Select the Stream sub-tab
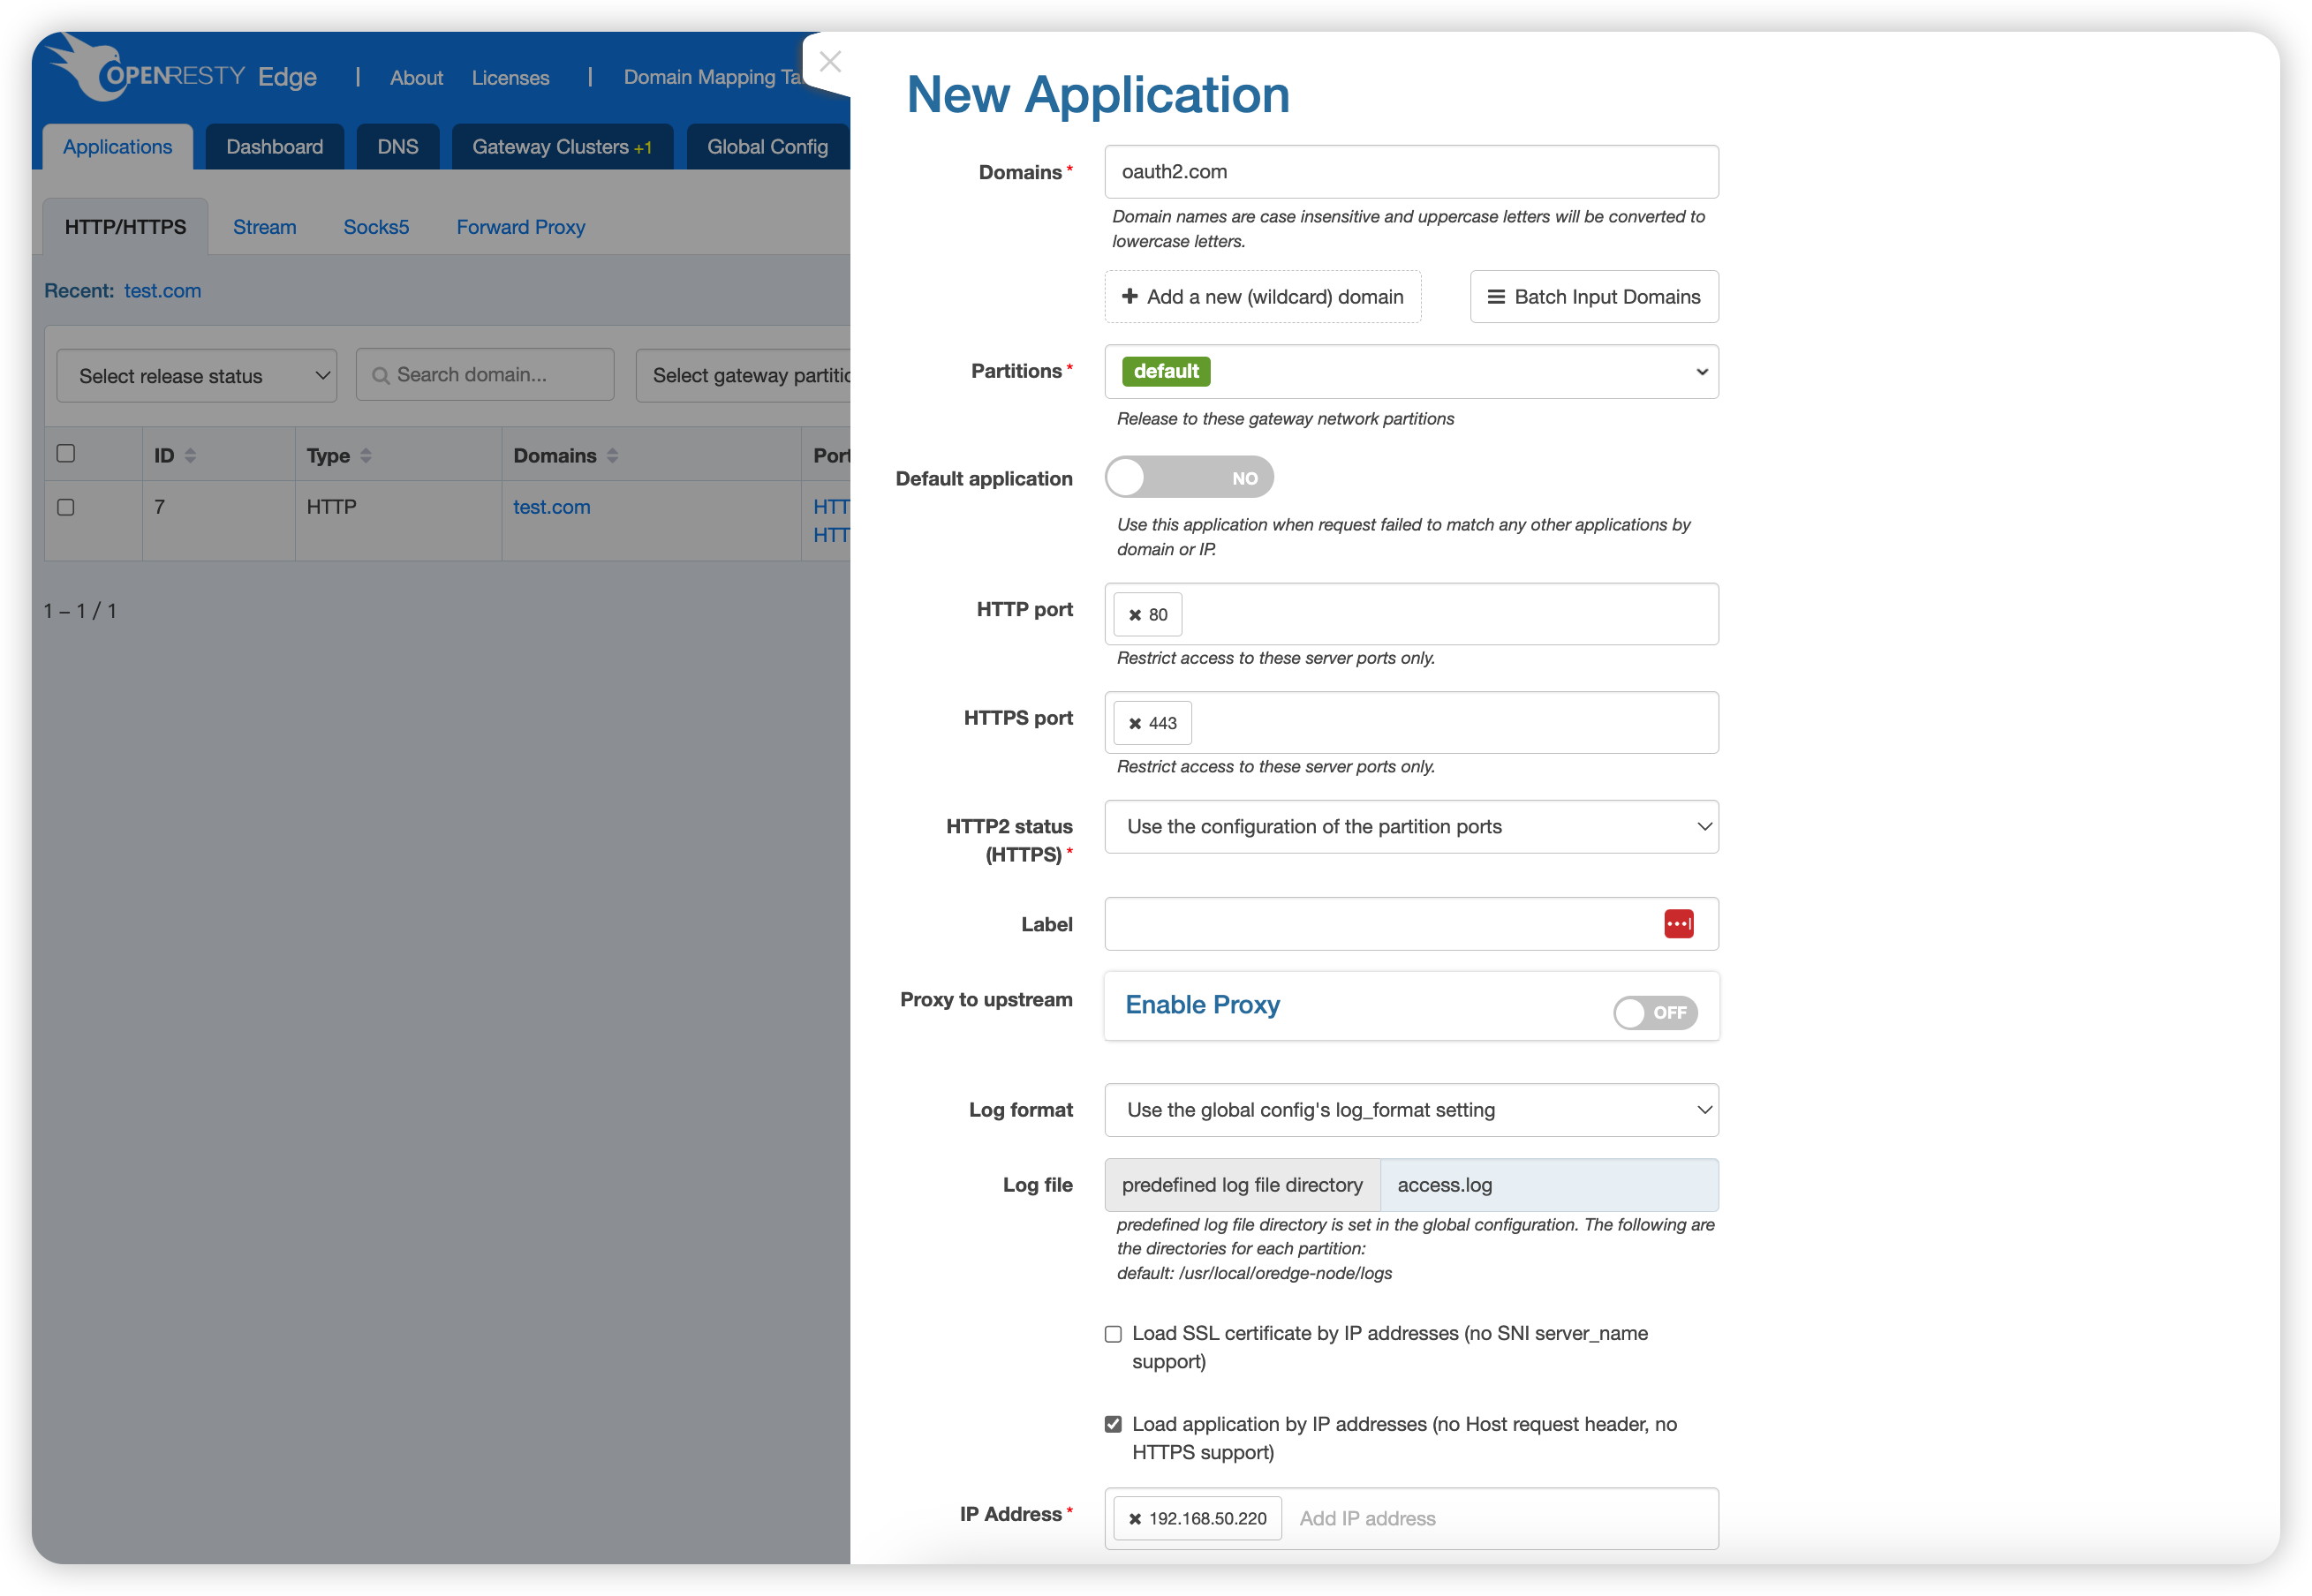 tap(265, 227)
